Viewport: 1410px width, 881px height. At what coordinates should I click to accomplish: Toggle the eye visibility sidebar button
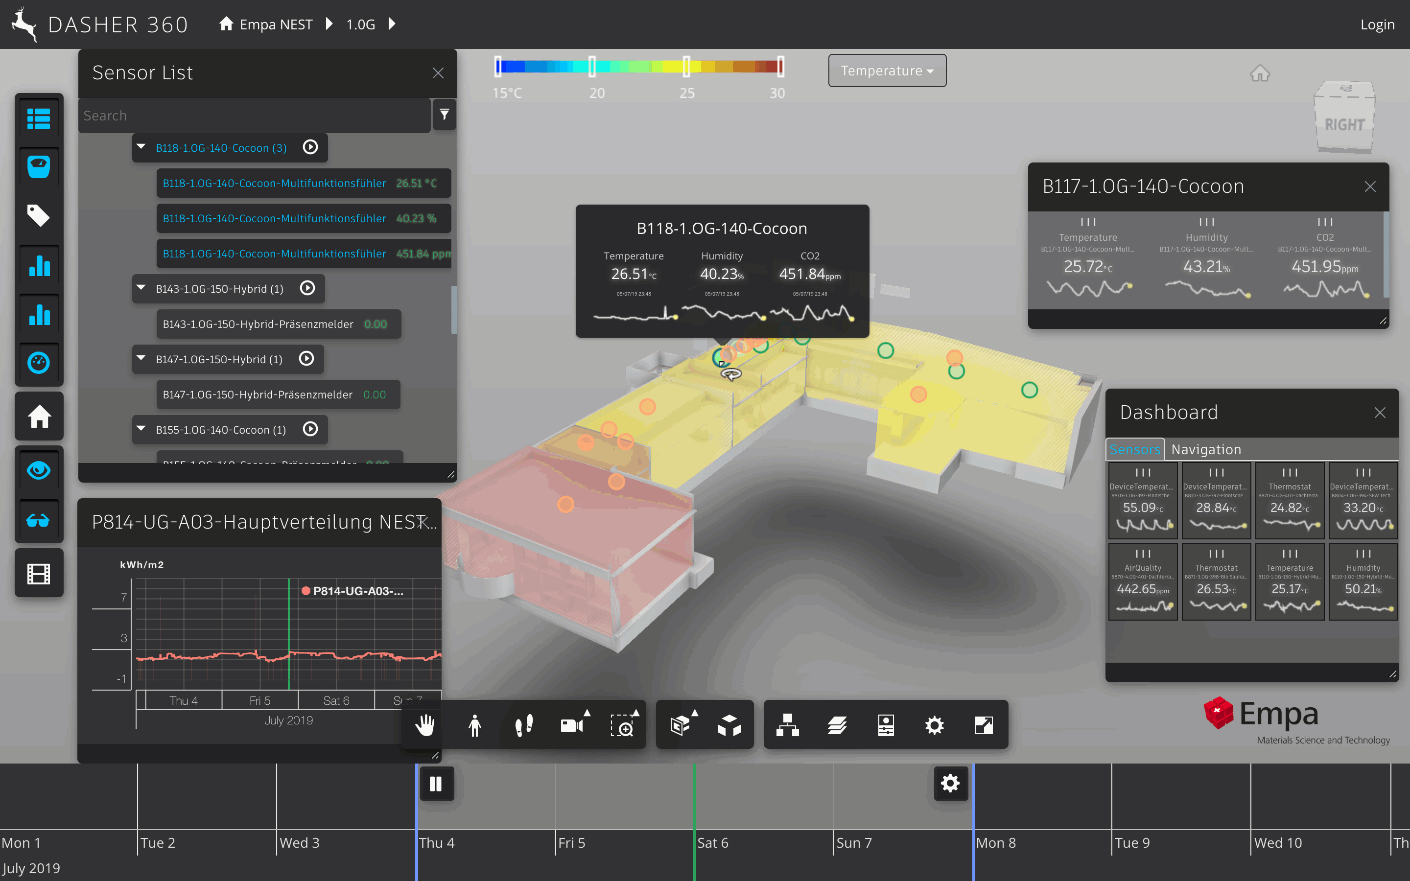click(39, 470)
